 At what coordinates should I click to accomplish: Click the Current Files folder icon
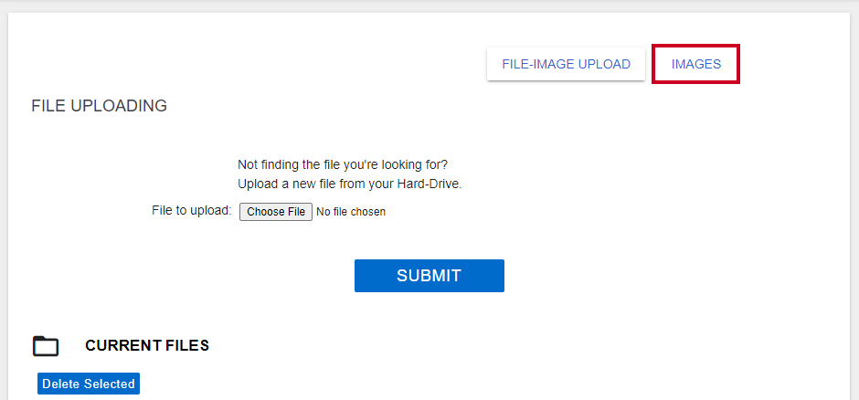46,346
